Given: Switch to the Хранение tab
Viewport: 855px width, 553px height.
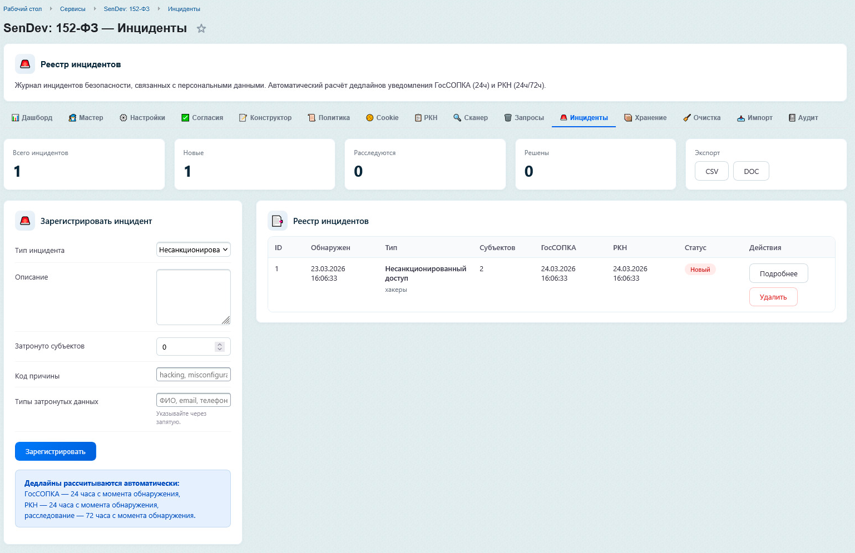Looking at the screenshot, I should pyautogui.click(x=645, y=118).
